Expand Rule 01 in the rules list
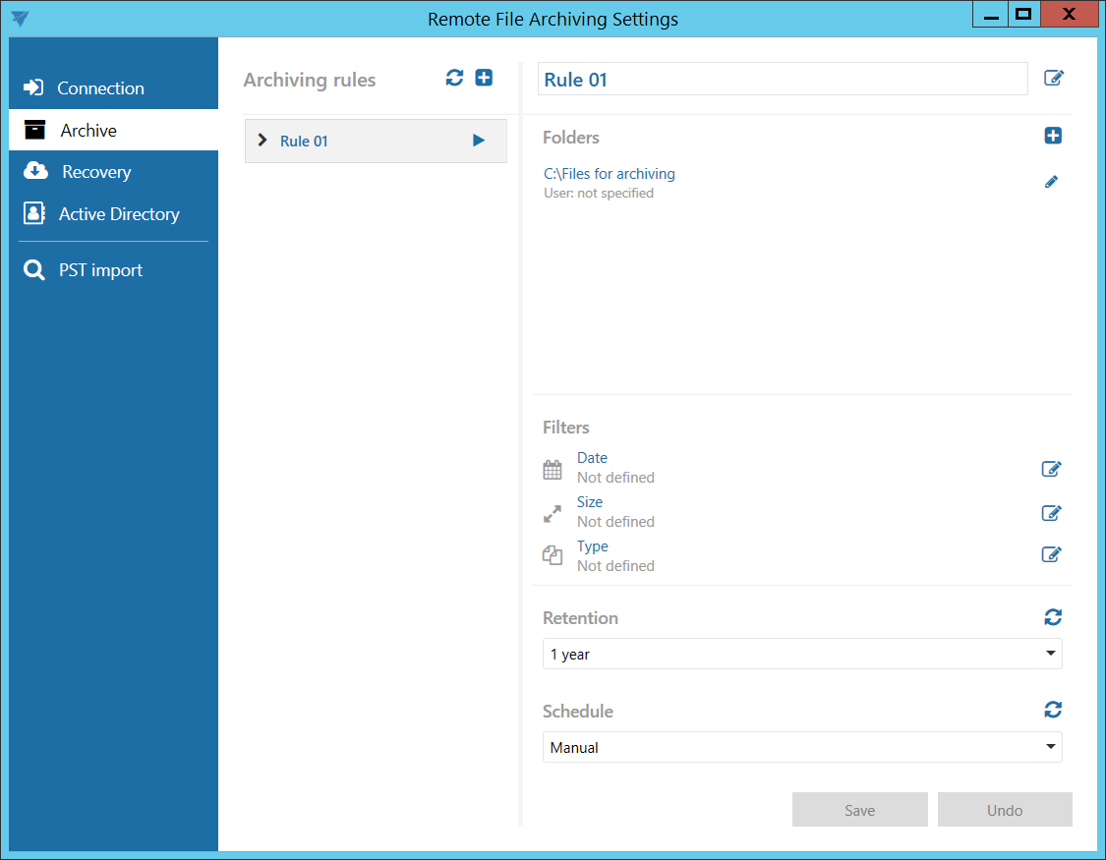 262,141
